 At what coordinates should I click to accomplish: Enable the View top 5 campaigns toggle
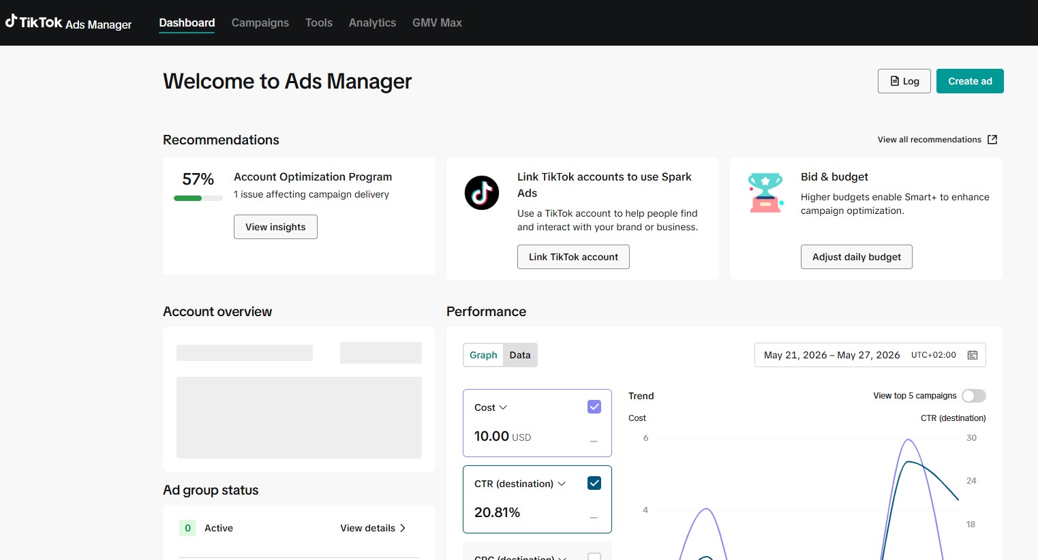coord(974,396)
